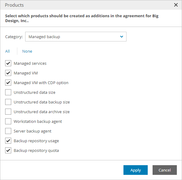The height and width of the screenshot is (180, 182).
Task: Open the Managed backup category combo box
Action: [x=76, y=37]
